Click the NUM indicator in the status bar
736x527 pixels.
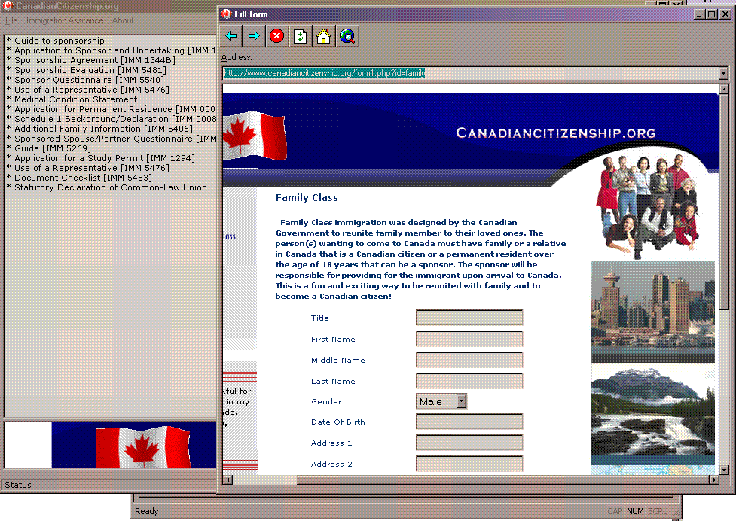coord(635,511)
